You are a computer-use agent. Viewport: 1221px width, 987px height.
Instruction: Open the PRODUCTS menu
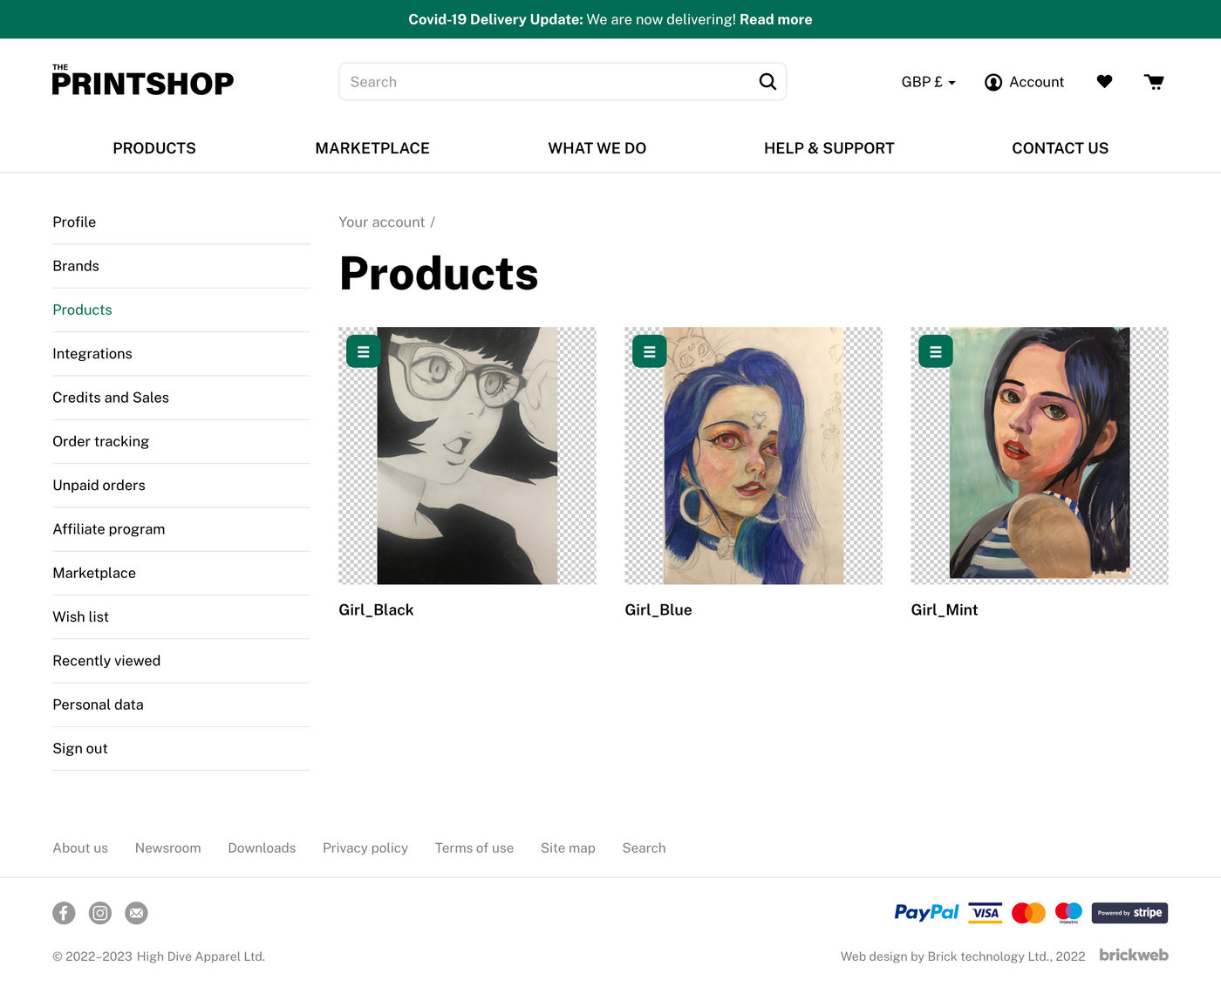[x=153, y=148]
